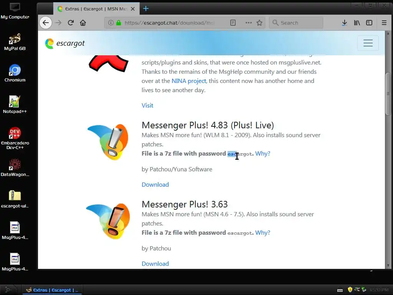Open a new tab with plus button

click(x=145, y=9)
